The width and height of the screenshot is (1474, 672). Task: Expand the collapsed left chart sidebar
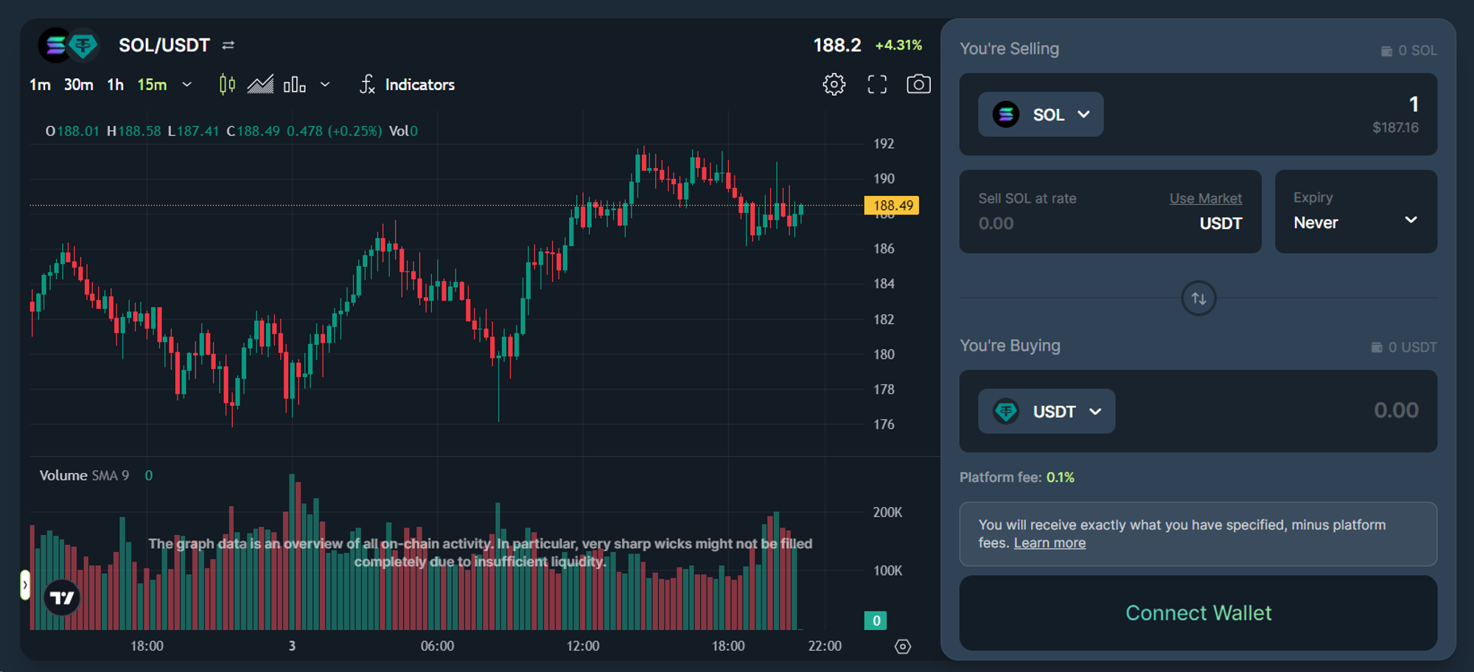click(x=25, y=585)
